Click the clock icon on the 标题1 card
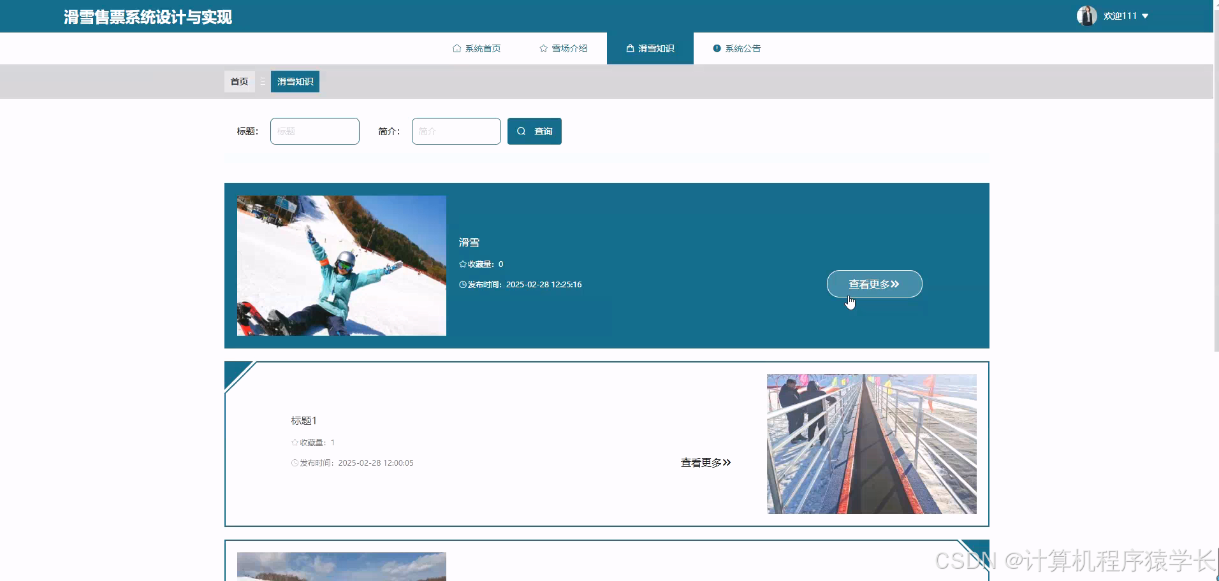The height and width of the screenshot is (581, 1219). (x=294, y=463)
